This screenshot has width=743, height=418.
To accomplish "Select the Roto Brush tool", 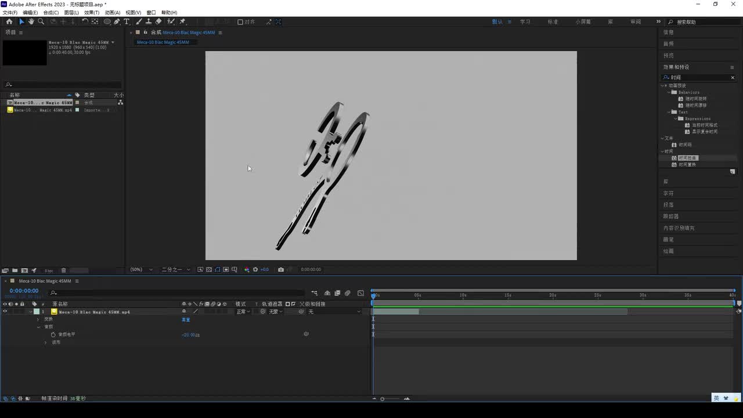I will (x=171, y=21).
